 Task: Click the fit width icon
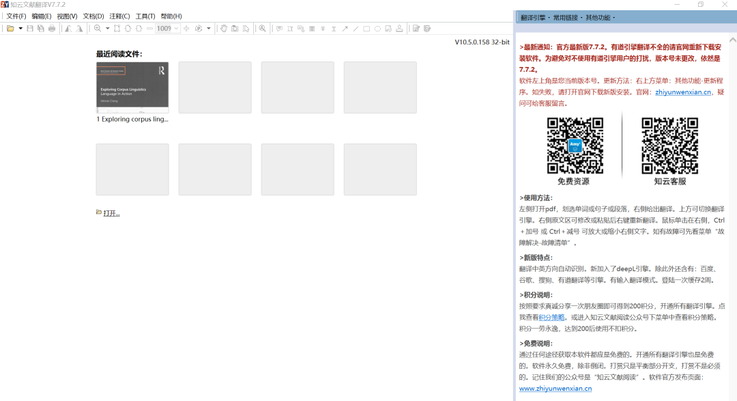[x=139, y=29]
